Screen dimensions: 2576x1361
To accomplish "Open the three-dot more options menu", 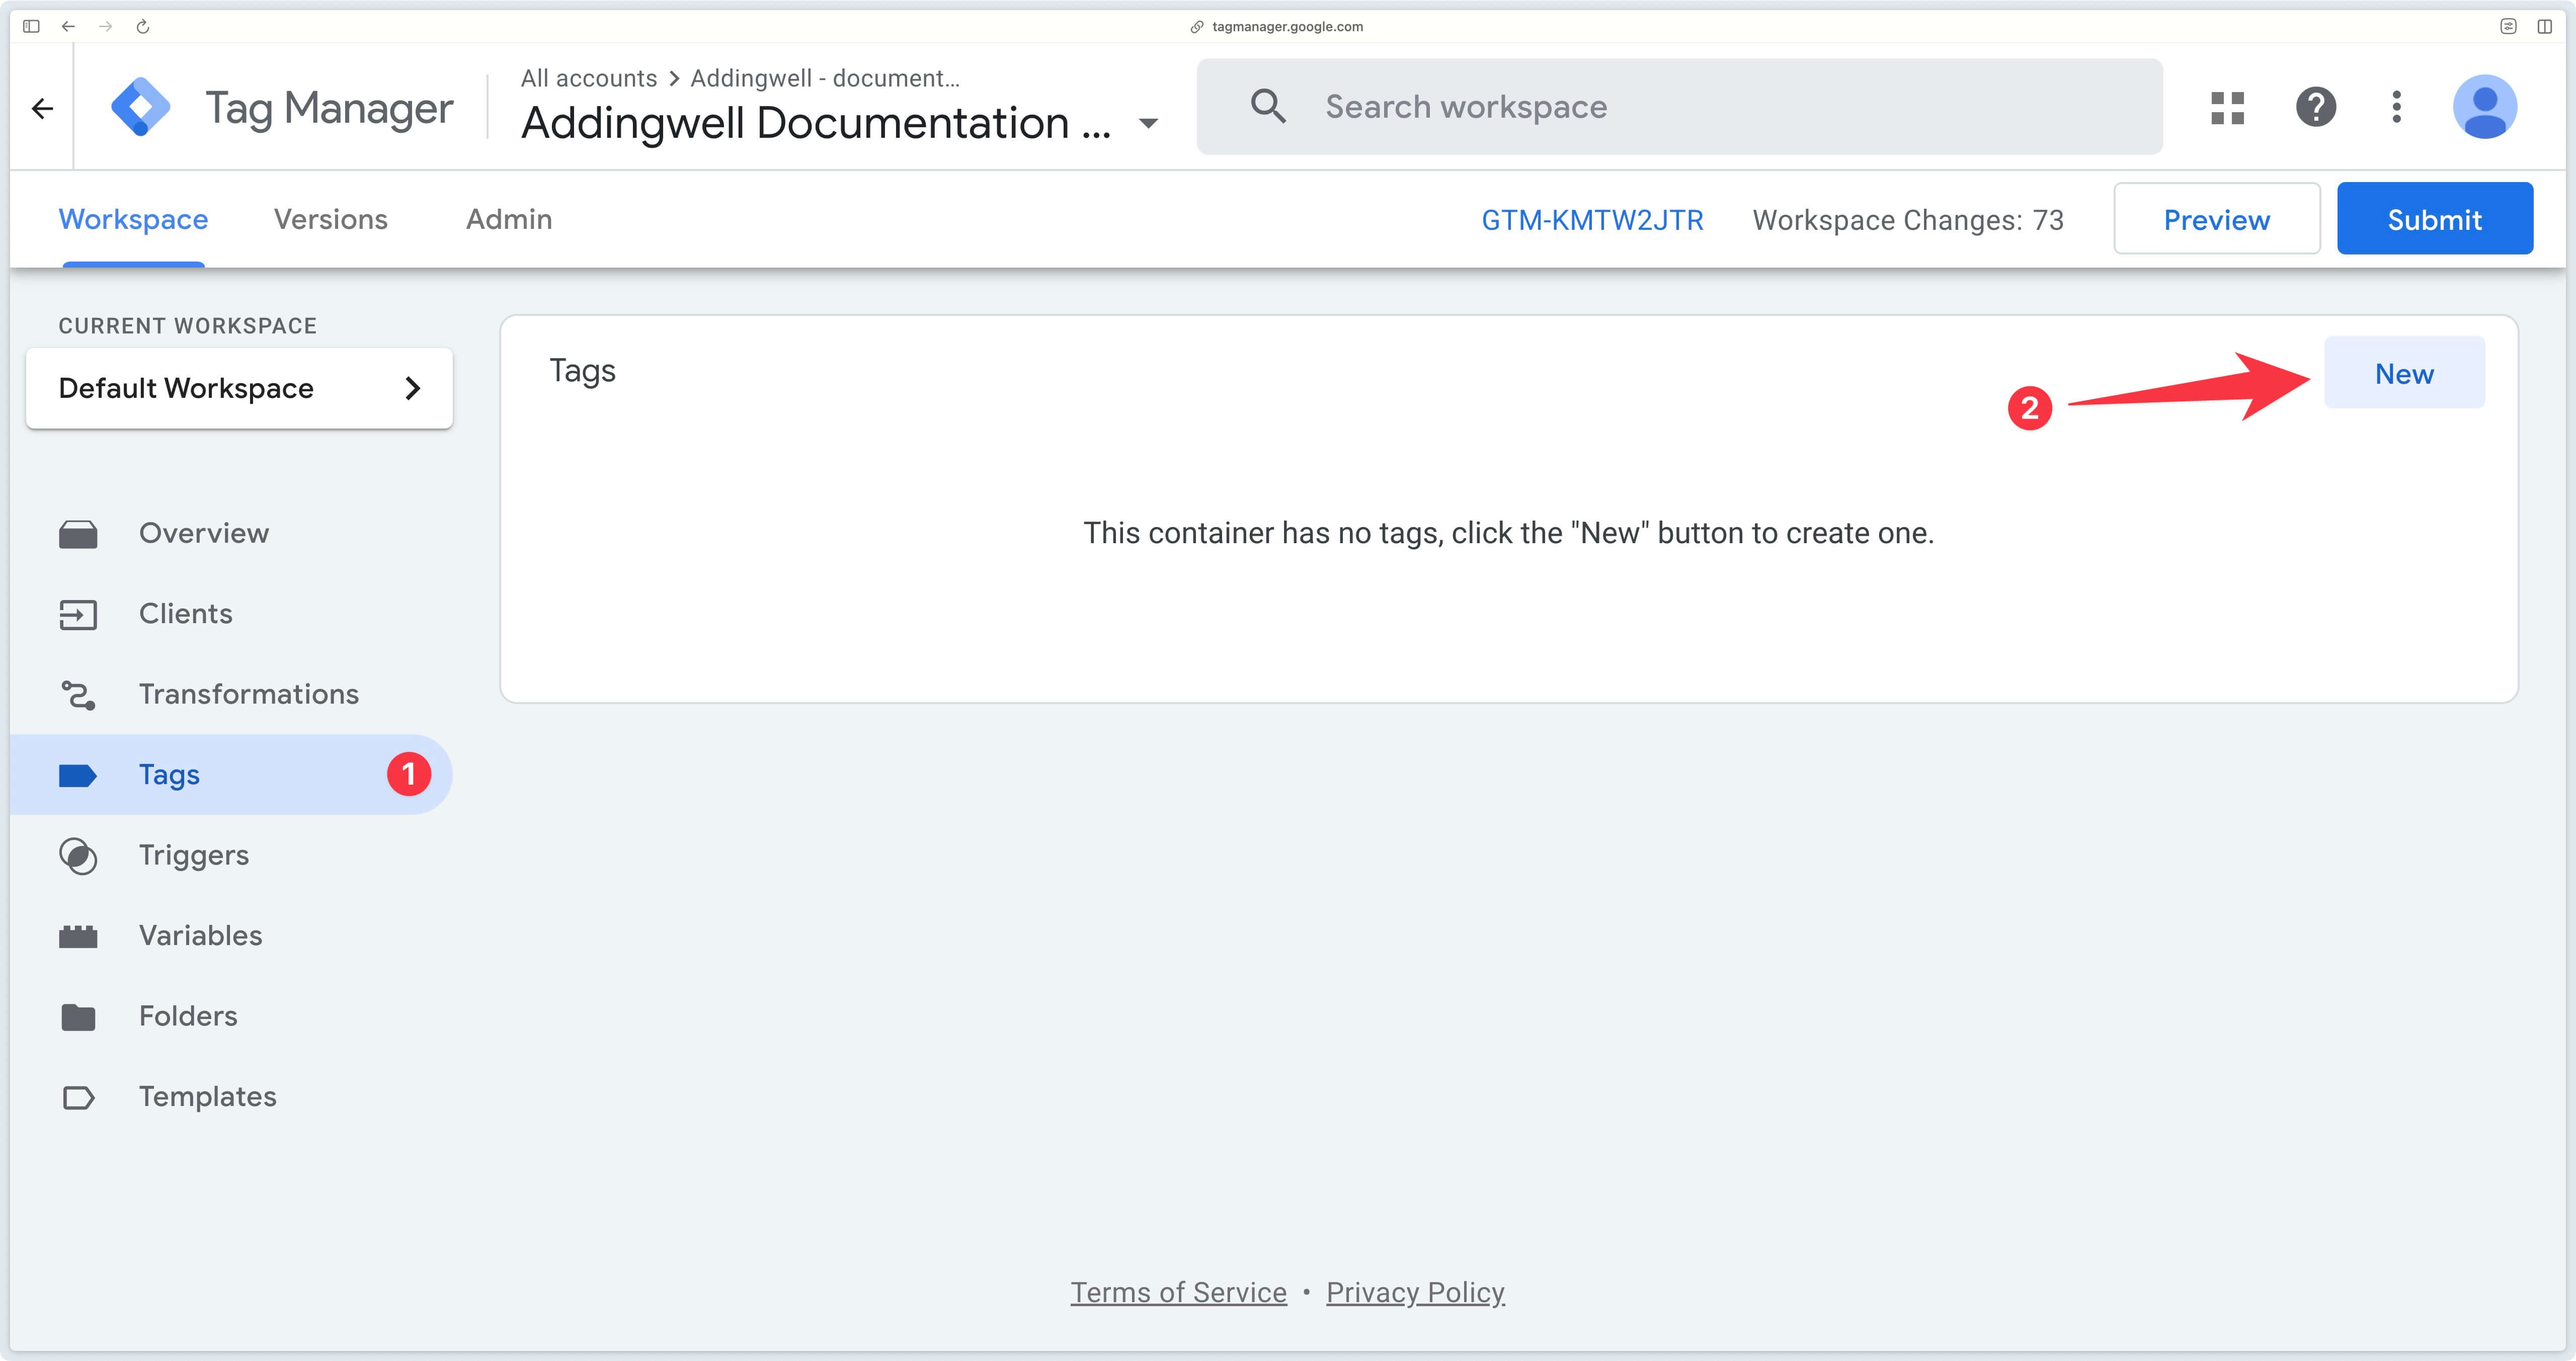I will click(x=2396, y=107).
